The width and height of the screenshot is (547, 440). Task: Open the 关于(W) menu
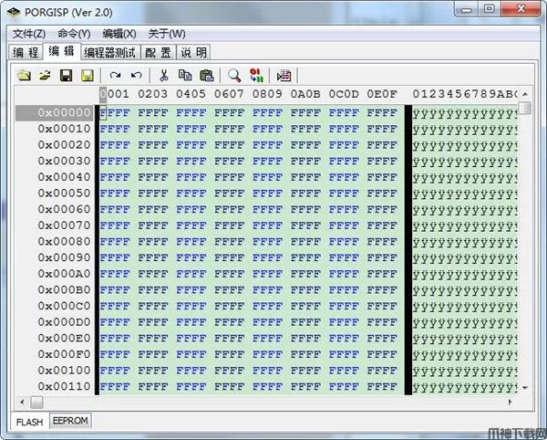point(167,34)
